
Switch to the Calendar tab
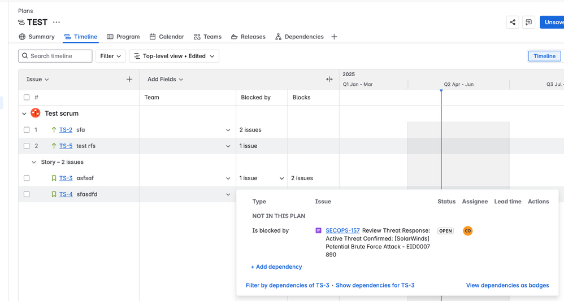tap(167, 37)
